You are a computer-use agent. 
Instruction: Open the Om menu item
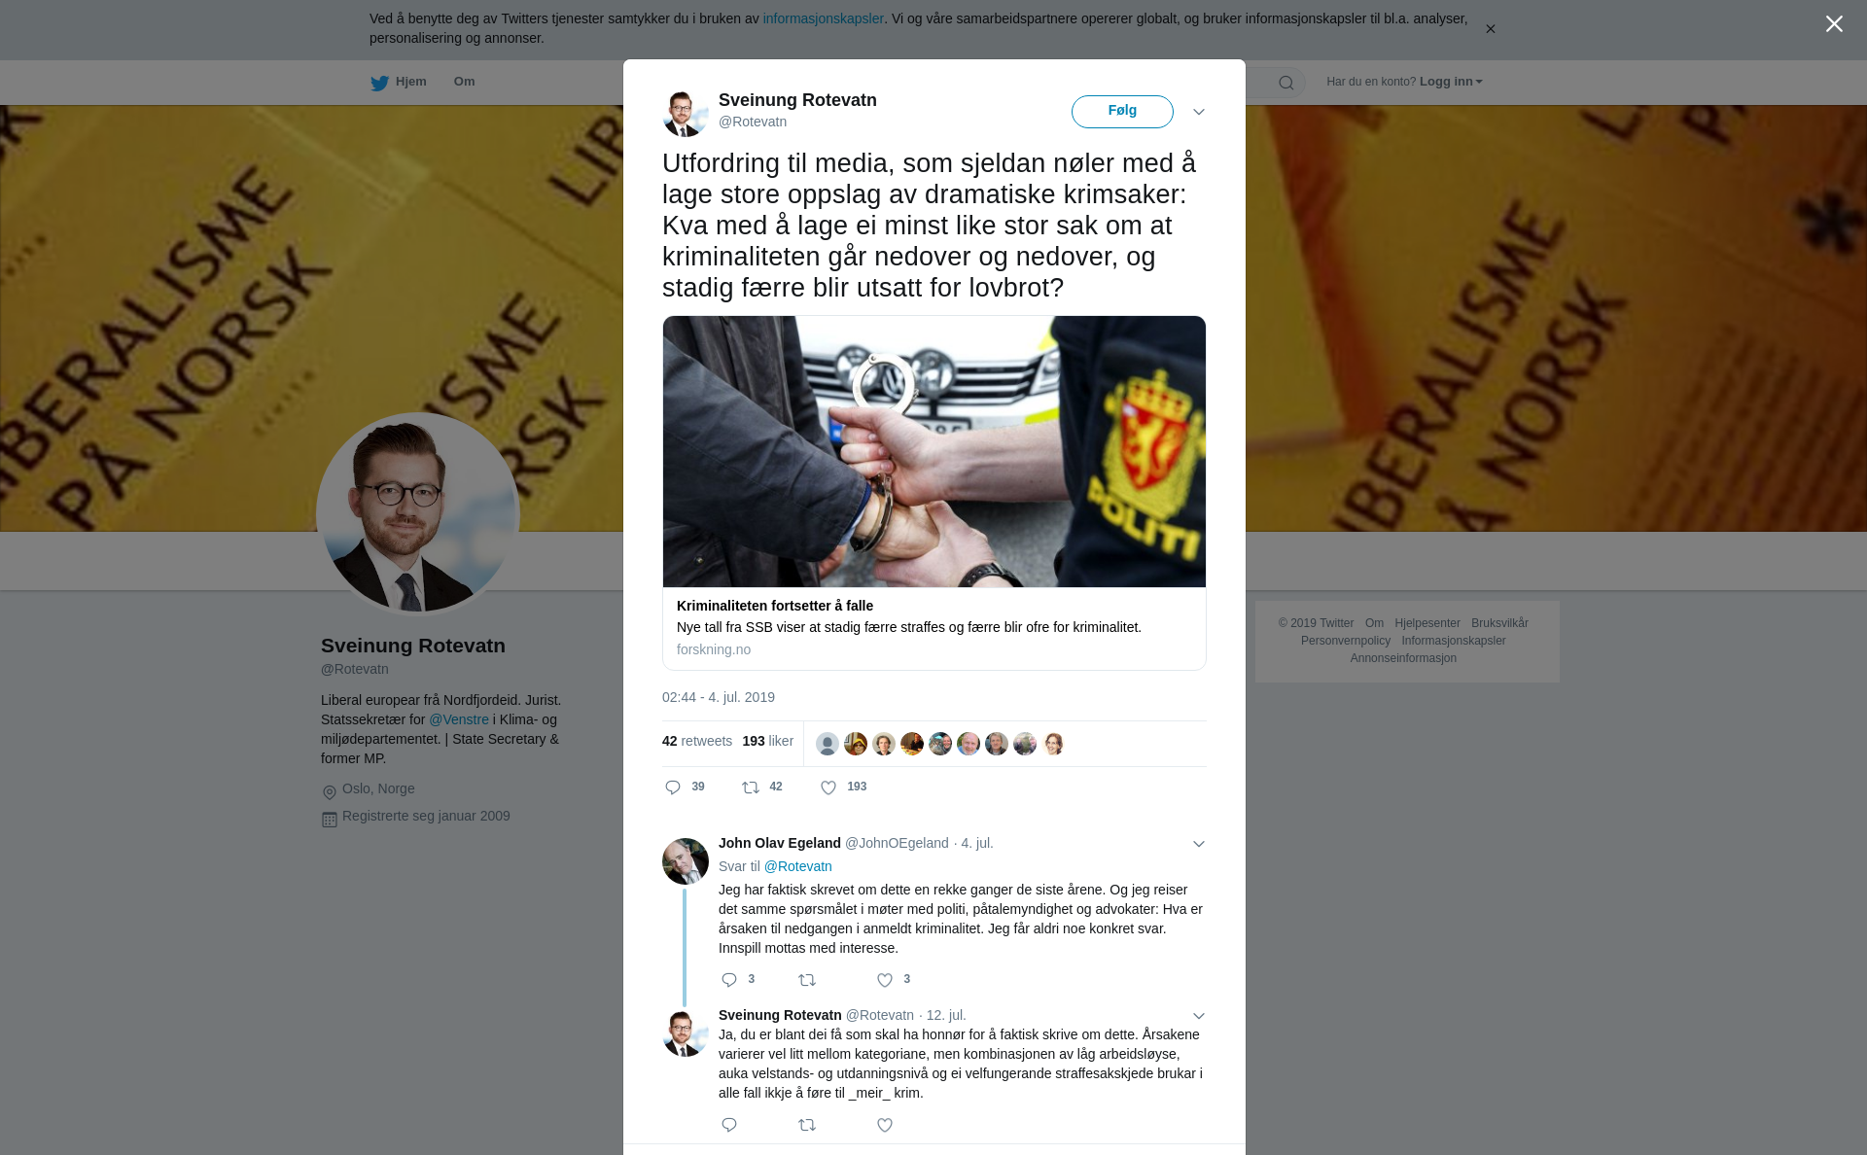pyautogui.click(x=464, y=82)
